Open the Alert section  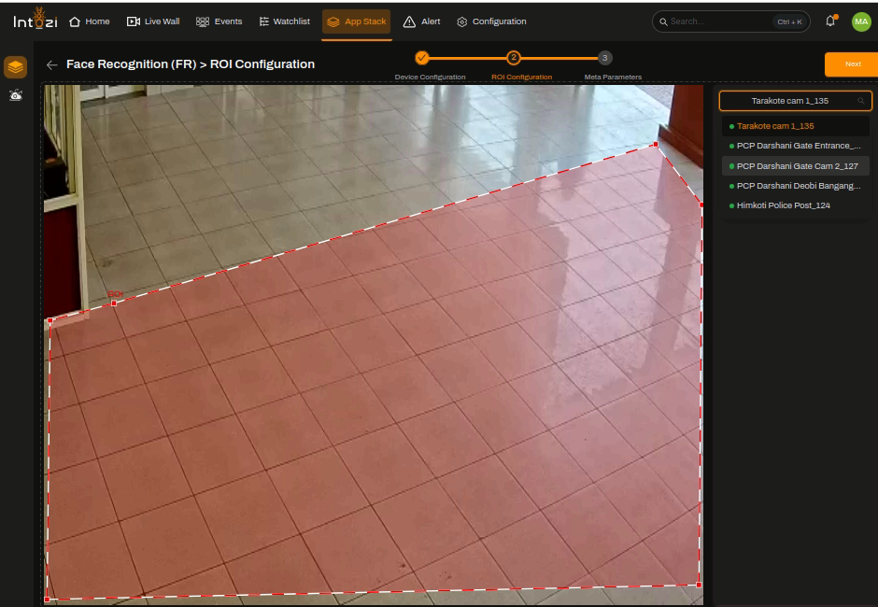tap(421, 21)
